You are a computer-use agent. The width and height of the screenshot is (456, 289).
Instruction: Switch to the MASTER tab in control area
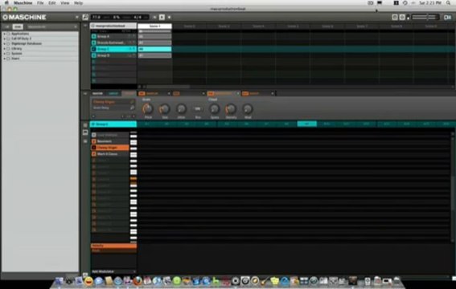pos(98,93)
